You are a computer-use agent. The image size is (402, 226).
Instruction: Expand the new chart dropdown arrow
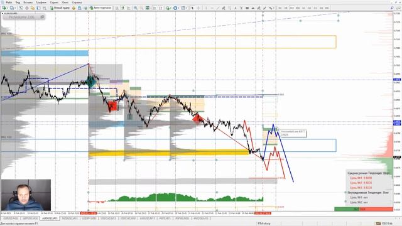(8, 8)
